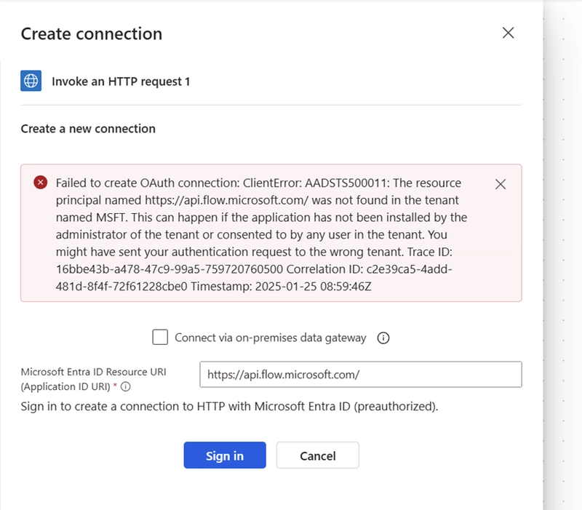Click the Trace ID value in error
Image resolution: width=582 pixels, height=510 pixels.
[170, 269]
